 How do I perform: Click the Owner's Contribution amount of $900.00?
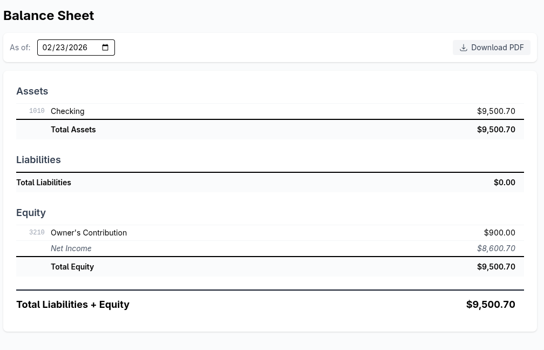tap(499, 232)
